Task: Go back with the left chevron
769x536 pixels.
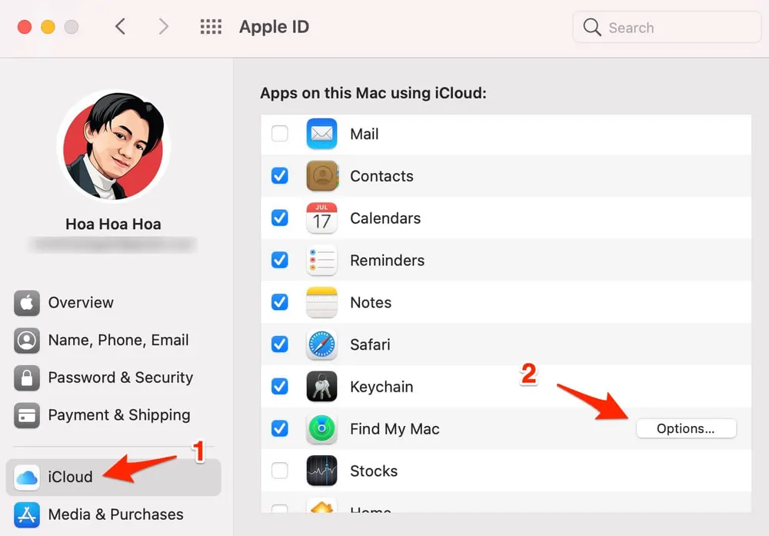Action: click(x=120, y=27)
